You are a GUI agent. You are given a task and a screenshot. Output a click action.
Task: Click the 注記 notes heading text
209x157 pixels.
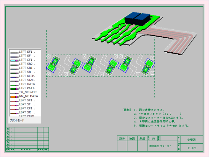click(x=126, y=110)
